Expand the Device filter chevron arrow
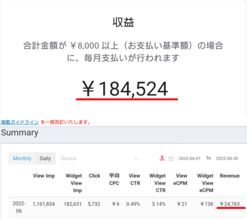247x219 pixels. [x=136, y=159]
